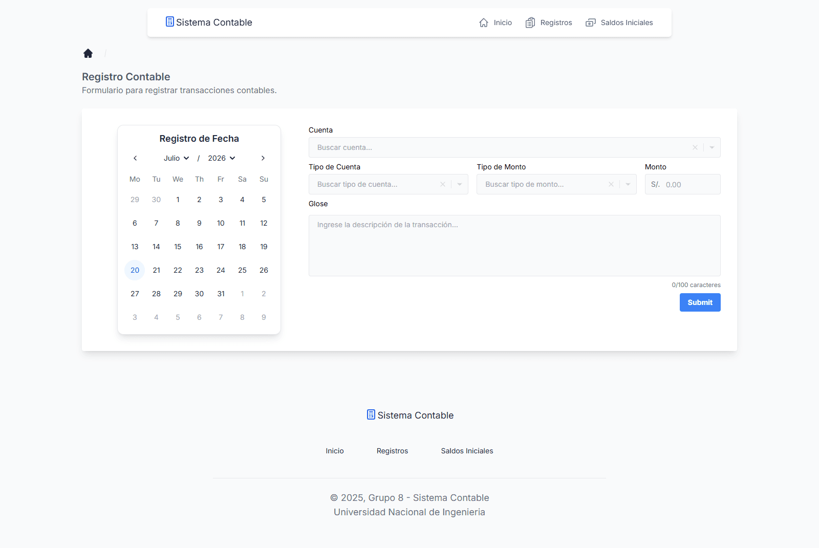The height and width of the screenshot is (548, 819).
Task: Open Saldos Iniciales in the top navigation
Action: tap(619, 23)
